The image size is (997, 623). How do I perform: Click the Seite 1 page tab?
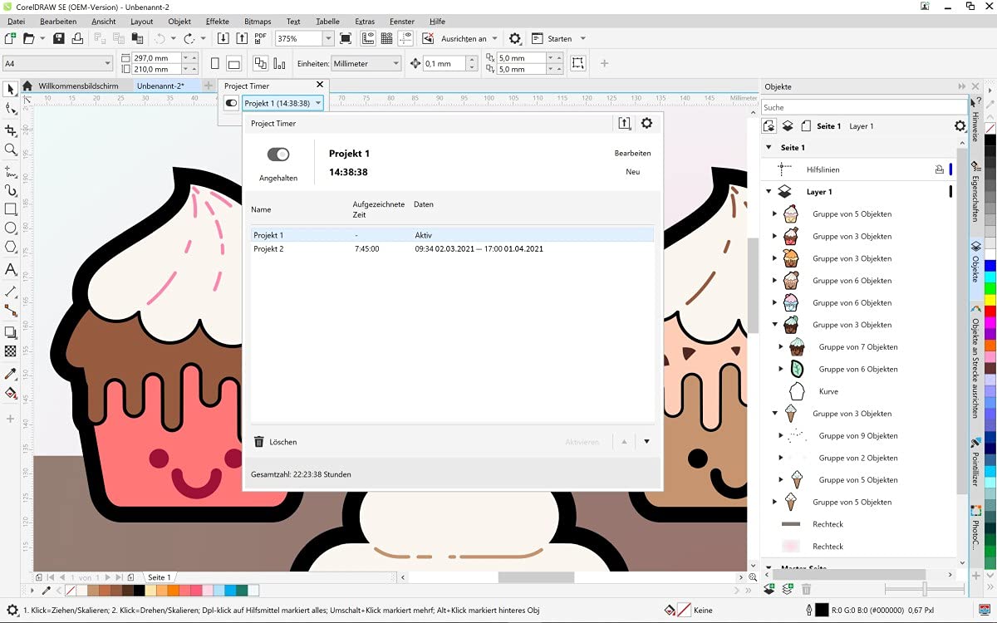pyautogui.click(x=159, y=577)
